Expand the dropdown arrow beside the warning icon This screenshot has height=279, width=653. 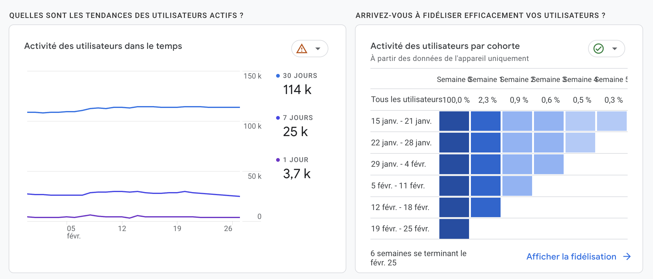318,49
